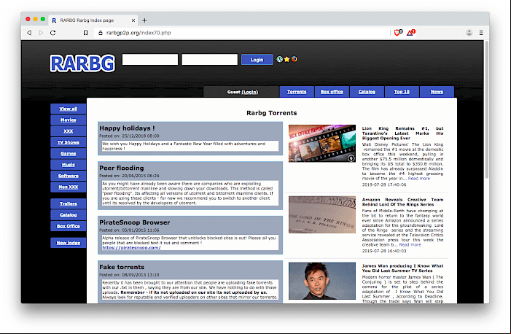Focus the username input field
This screenshot has height=334, width=511.
150,60
